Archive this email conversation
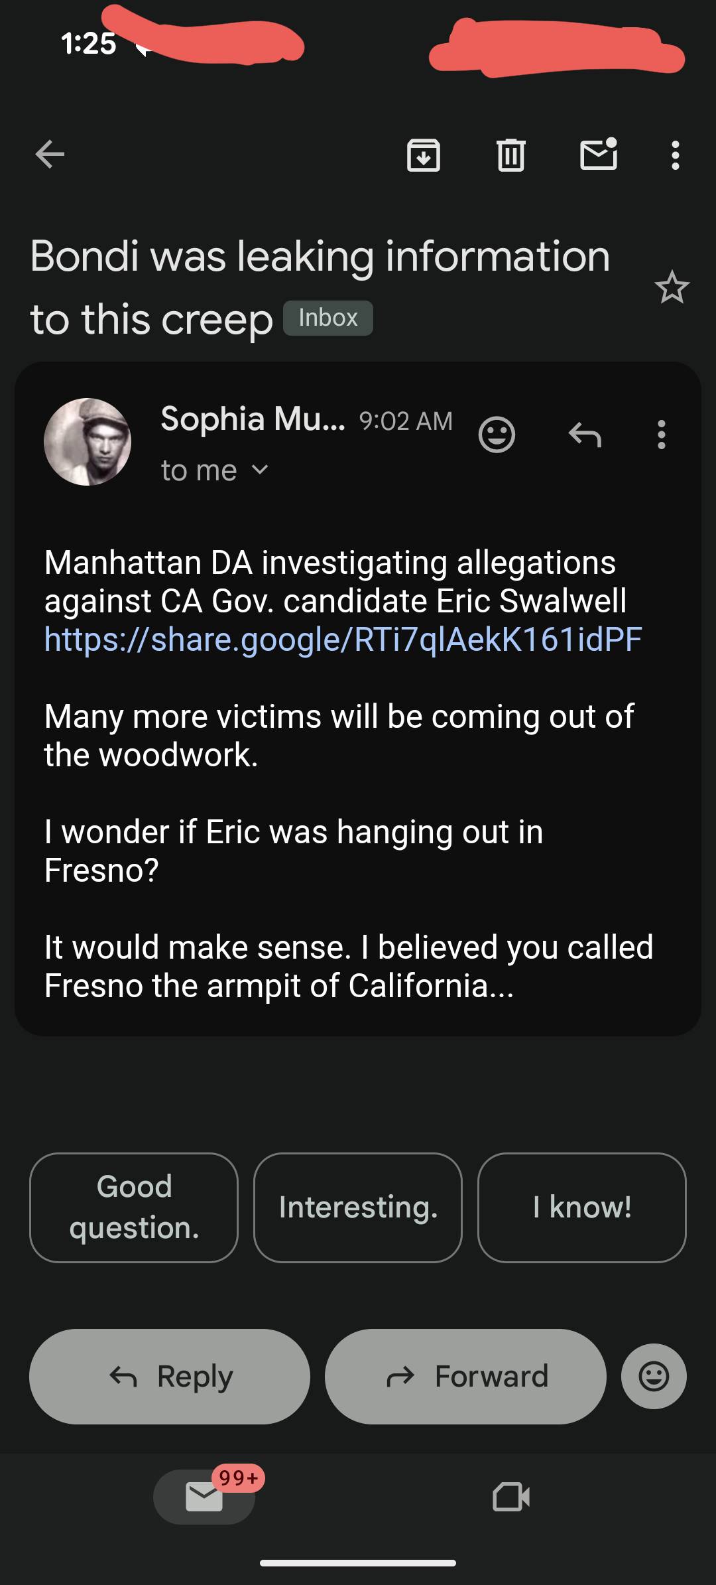The height and width of the screenshot is (1585, 716). [x=424, y=155]
